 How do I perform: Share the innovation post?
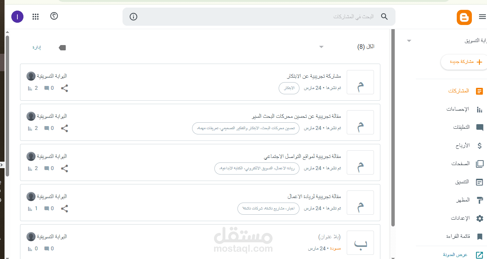(x=65, y=88)
